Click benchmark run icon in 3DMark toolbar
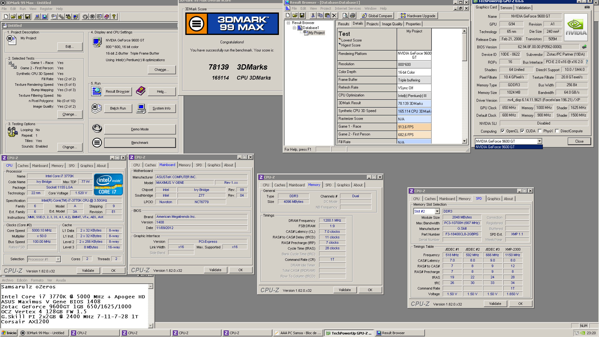599x337 pixels. tap(92, 17)
